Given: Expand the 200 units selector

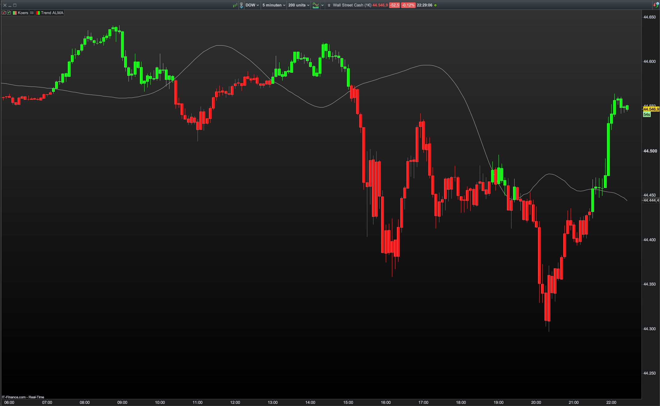Looking at the screenshot, I should coord(299,5).
